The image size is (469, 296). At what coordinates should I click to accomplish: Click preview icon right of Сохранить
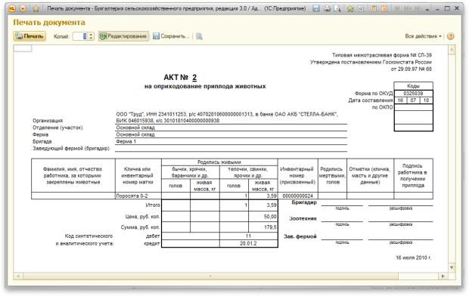coord(199,36)
